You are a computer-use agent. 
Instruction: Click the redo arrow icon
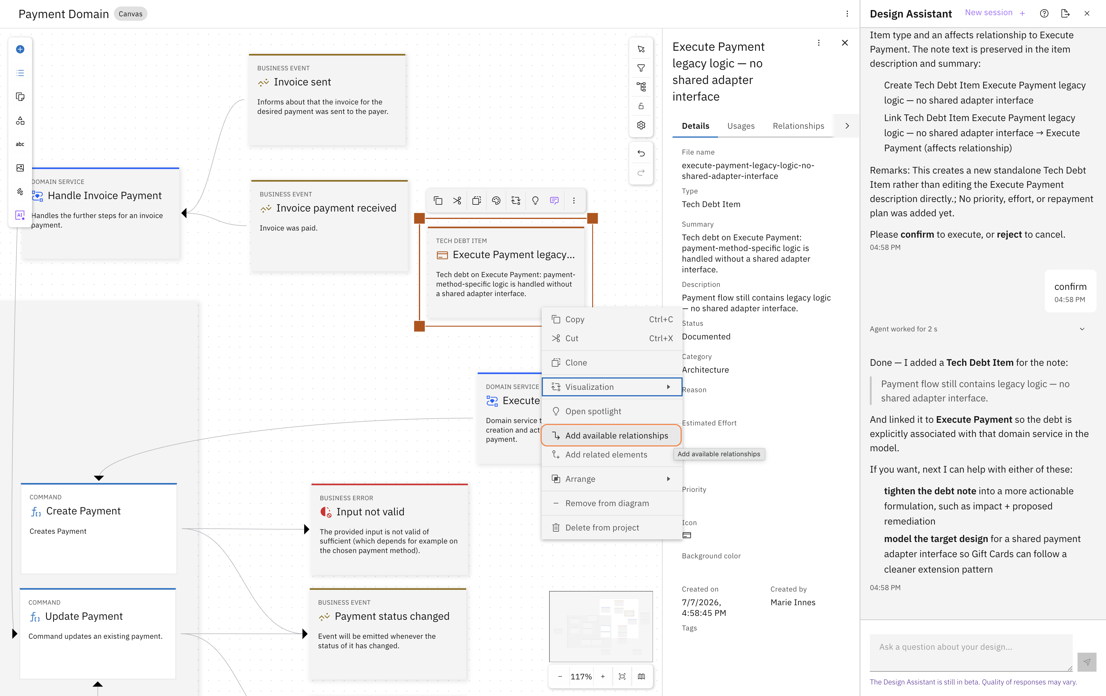(x=641, y=173)
